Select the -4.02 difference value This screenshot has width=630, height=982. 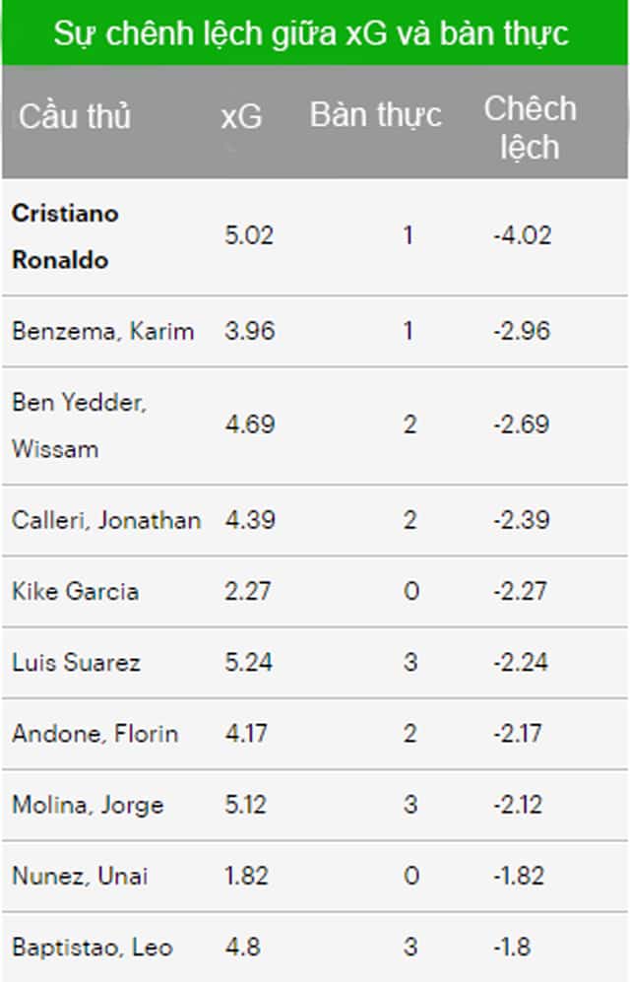pos(523,235)
